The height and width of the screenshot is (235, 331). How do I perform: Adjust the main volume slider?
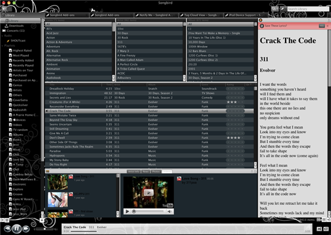click(45, 229)
